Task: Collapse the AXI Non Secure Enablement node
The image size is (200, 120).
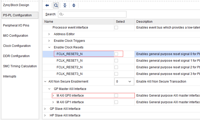Action: click(x=45, y=82)
